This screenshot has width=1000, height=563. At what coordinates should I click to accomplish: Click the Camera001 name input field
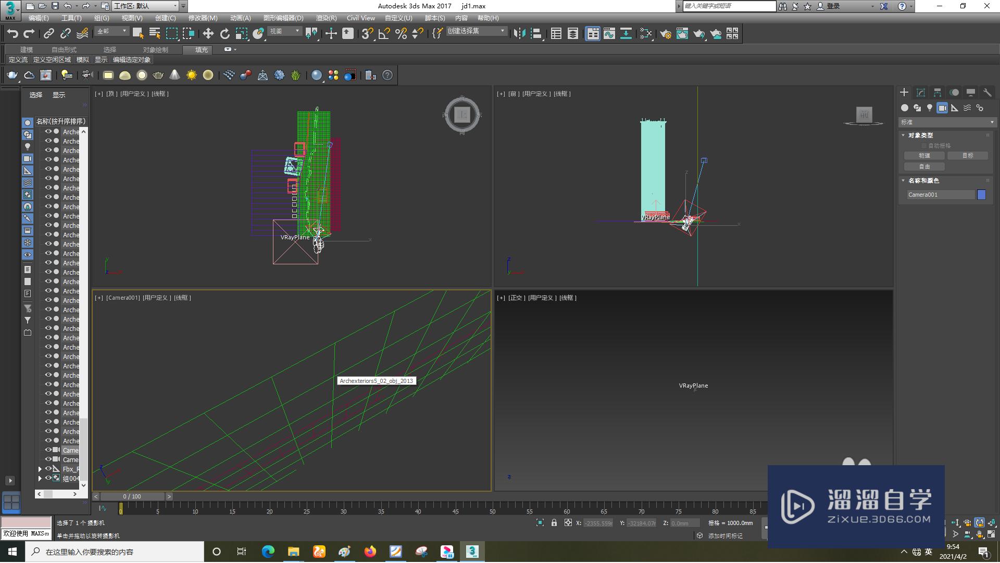coord(941,195)
